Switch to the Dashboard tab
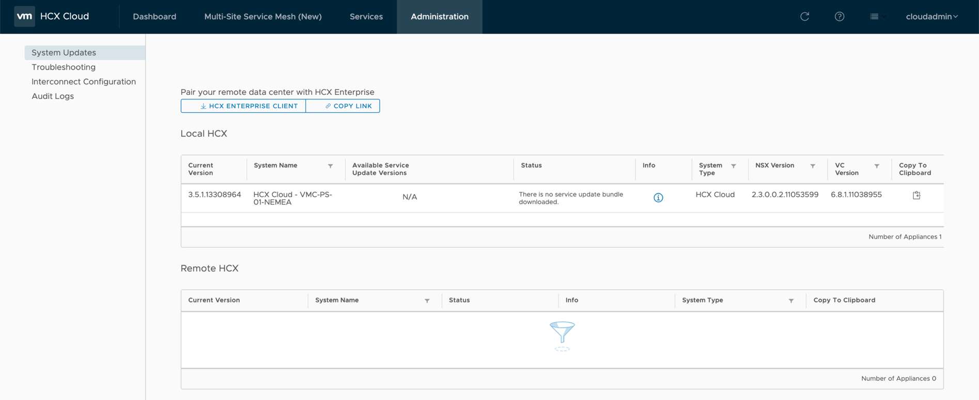The height and width of the screenshot is (400, 979). (x=154, y=16)
